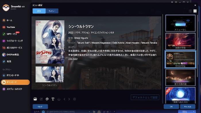Select the large movie poster image
This screenshot has width=201, height=113.
coord(50,42)
